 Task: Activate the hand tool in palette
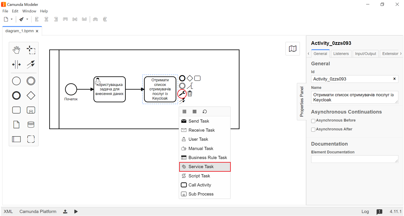[x=16, y=50]
